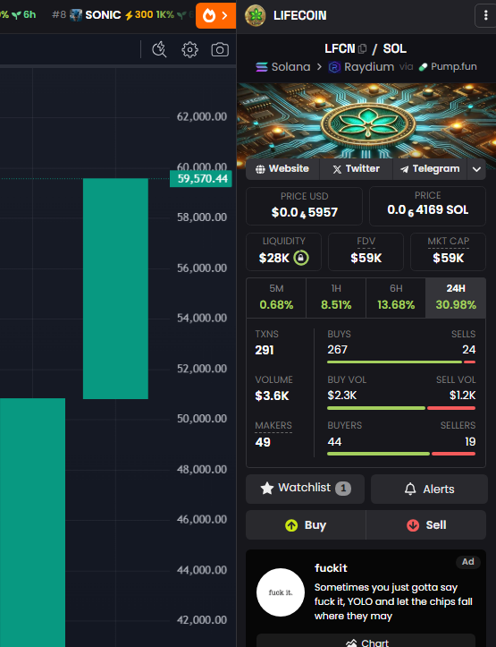Take chart snapshot with camera icon
Image resolution: width=496 pixels, height=647 pixels.
click(220, 49)
